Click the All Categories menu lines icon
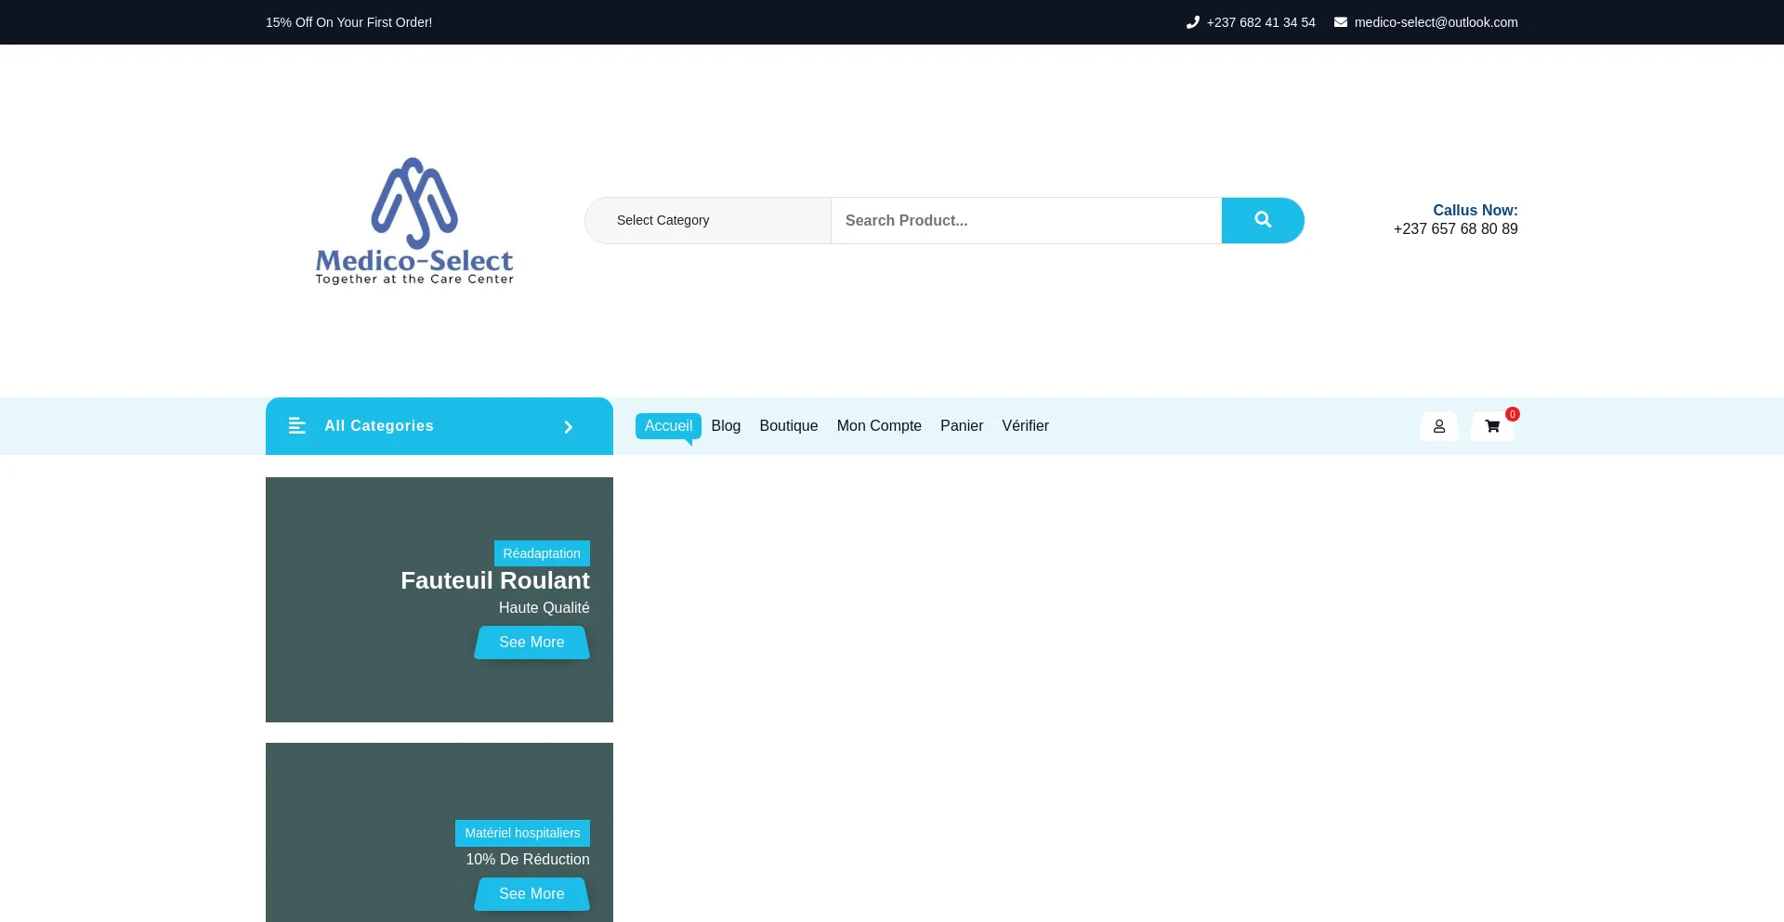This screenshot has width=1784, height=922. tap(297, 426)
